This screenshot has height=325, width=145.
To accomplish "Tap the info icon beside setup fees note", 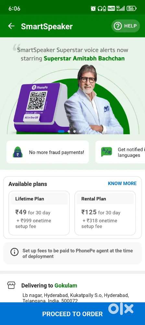I will pyautogui.click(x=15, y=252).
